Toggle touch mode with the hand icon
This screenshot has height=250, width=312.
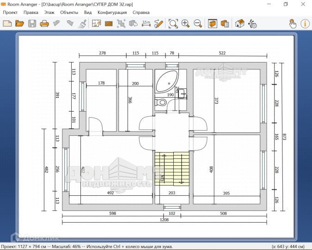[293, 23]
